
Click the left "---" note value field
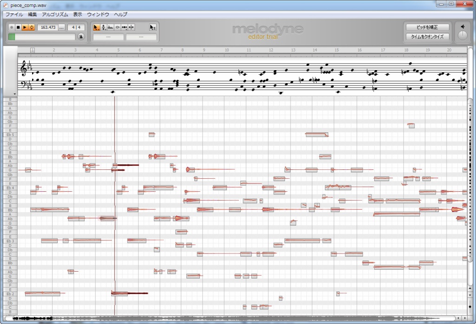(108, 37)
